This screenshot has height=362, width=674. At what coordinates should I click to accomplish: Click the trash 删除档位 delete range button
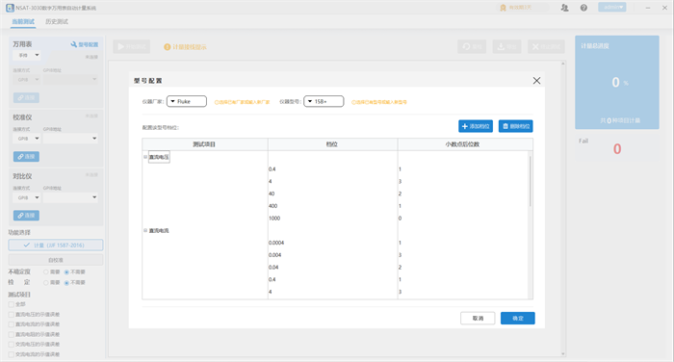point(515,126)
